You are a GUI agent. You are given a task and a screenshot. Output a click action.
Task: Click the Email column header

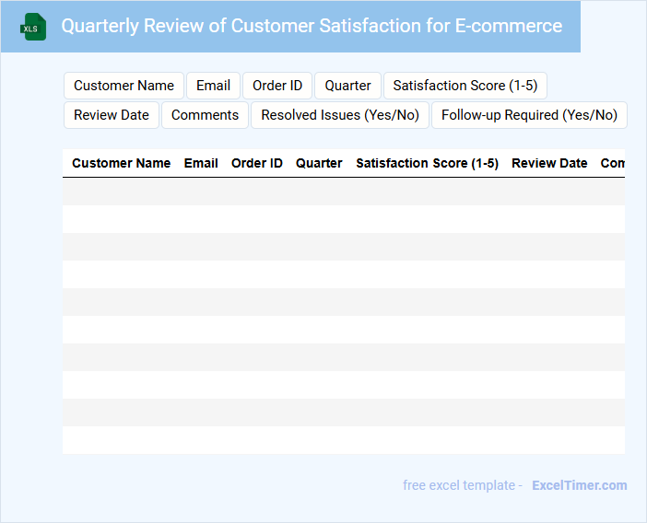pos(201,163)
